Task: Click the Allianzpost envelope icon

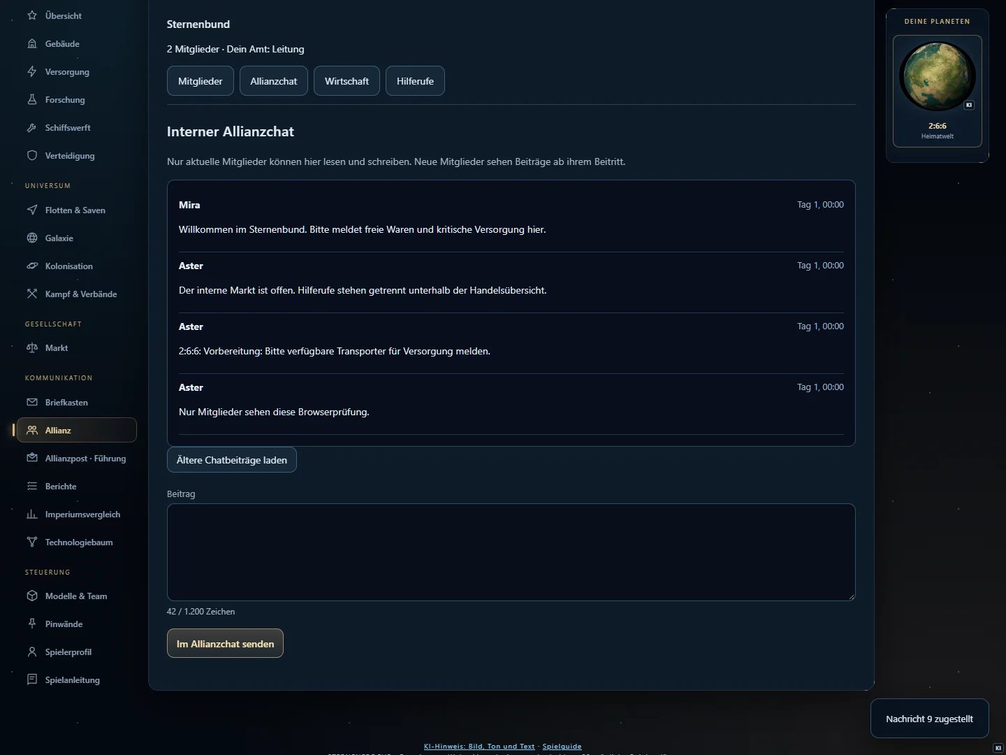Action: point(32,458)
